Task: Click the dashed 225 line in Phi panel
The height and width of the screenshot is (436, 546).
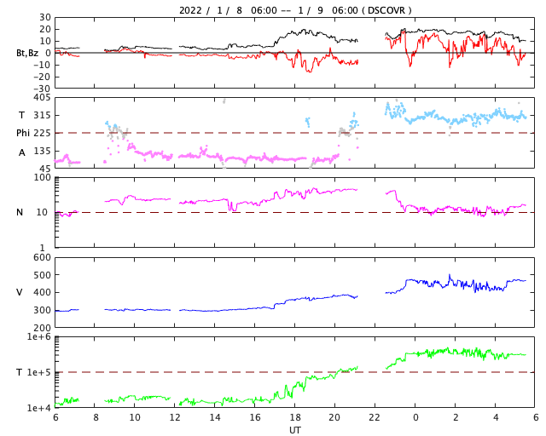Action: 295,133
